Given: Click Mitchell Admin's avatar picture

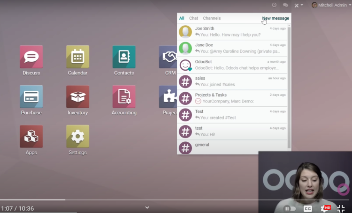Looking at the screenshot, I should (314, 5).
